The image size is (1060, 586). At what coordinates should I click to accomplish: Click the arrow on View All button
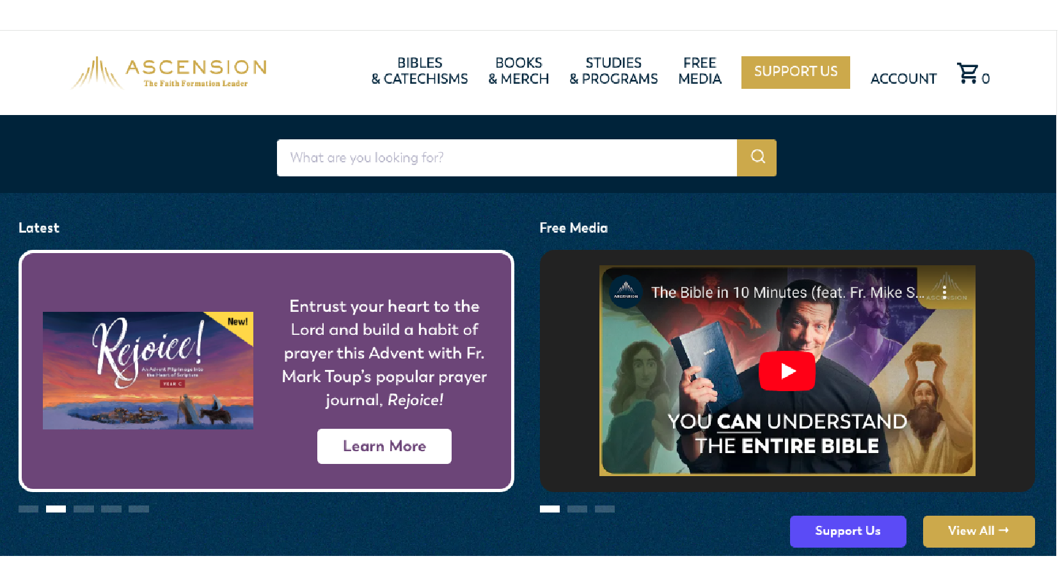1004,530
